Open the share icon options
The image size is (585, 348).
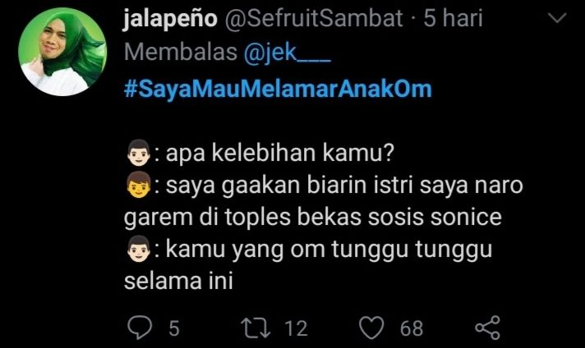click(x=489, y=328)
